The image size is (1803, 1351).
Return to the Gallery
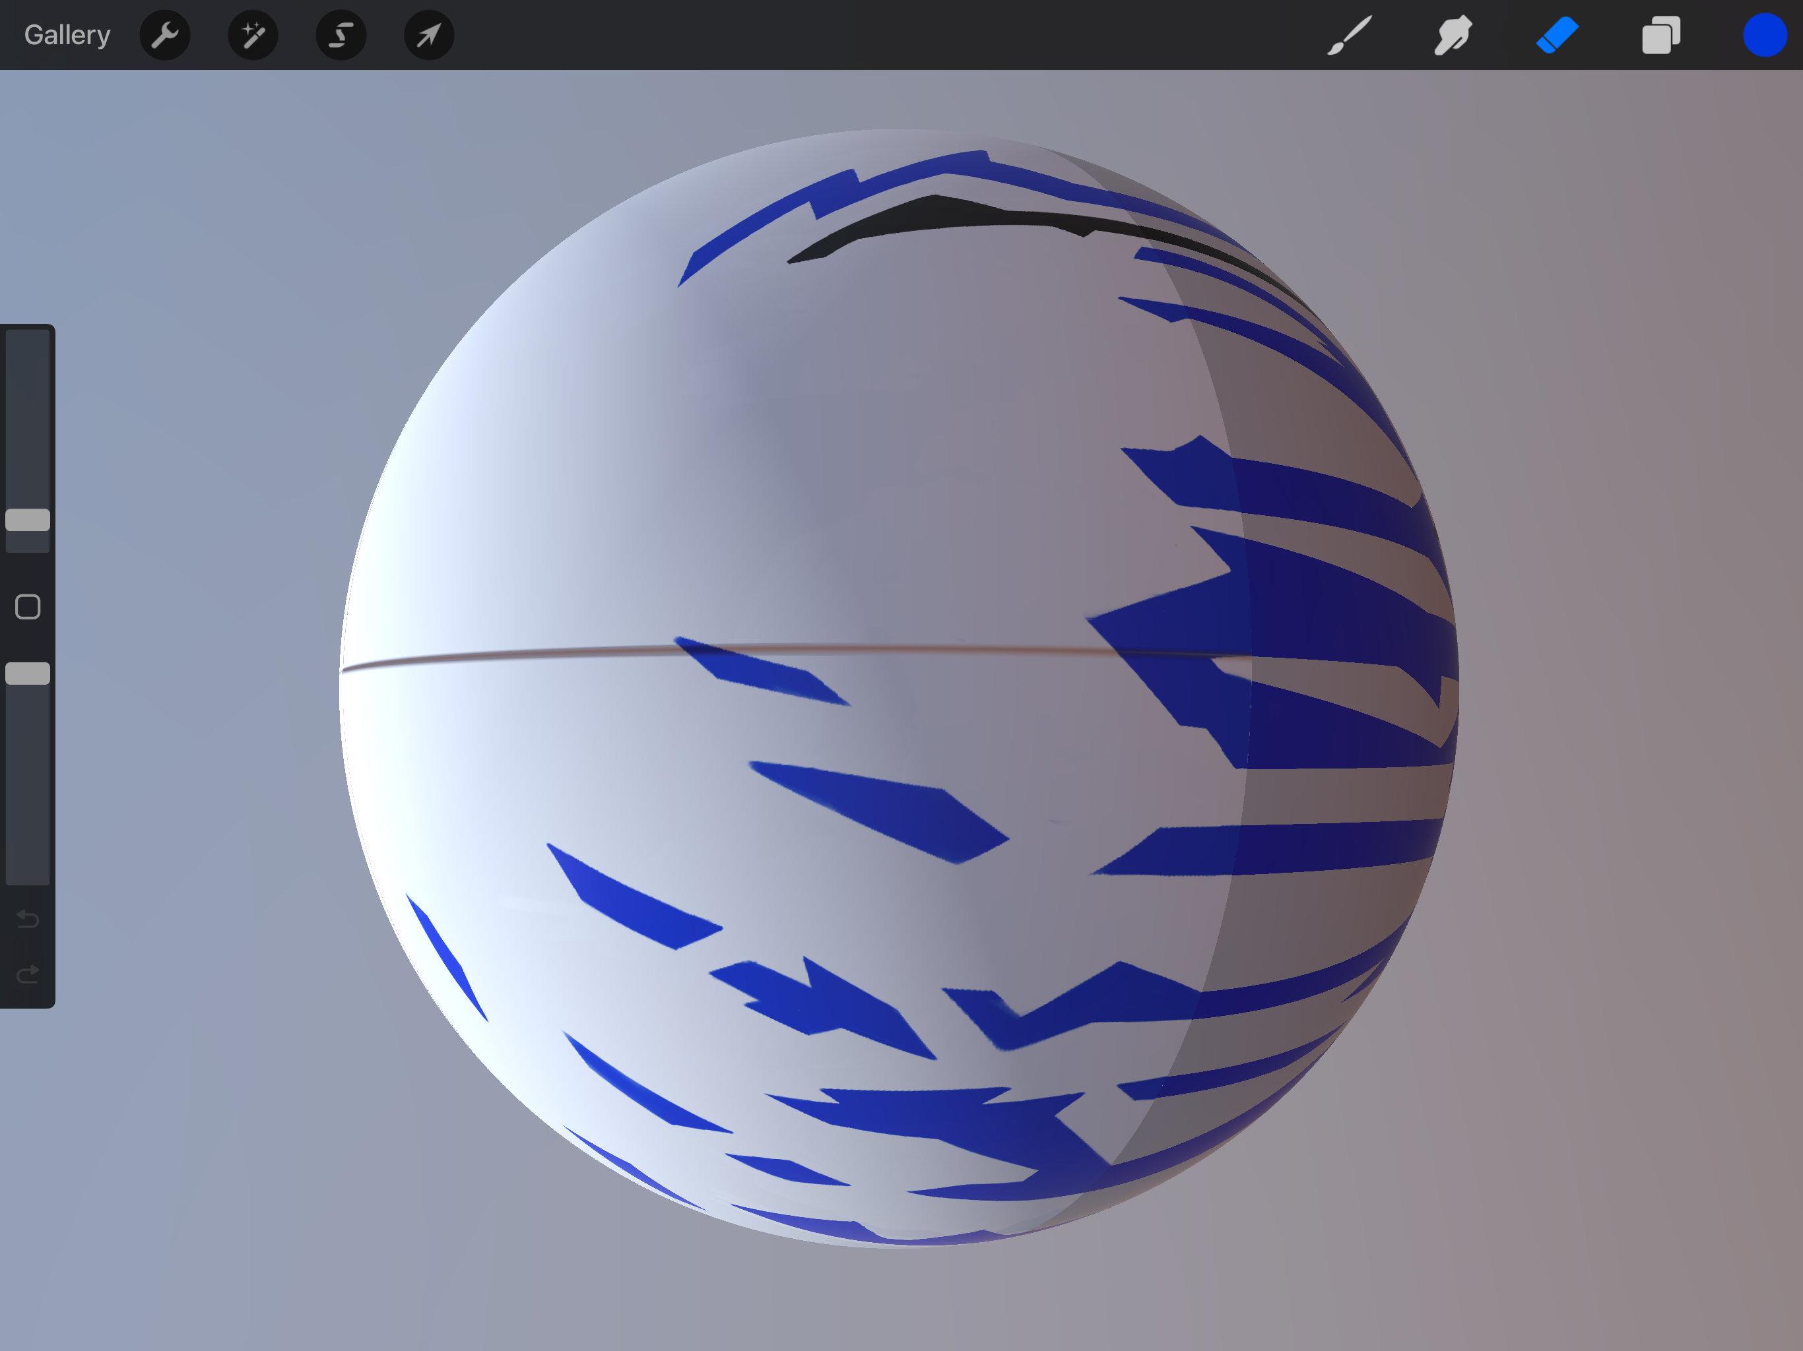pyautogui.click(x=67, y=35)
